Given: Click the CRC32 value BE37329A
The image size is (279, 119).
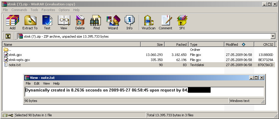Looking at the screenshot, I should click(266, 60).
